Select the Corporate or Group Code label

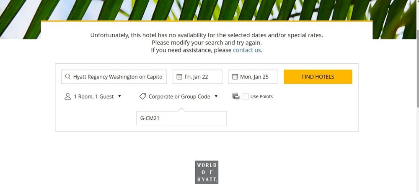pos(179,96)
